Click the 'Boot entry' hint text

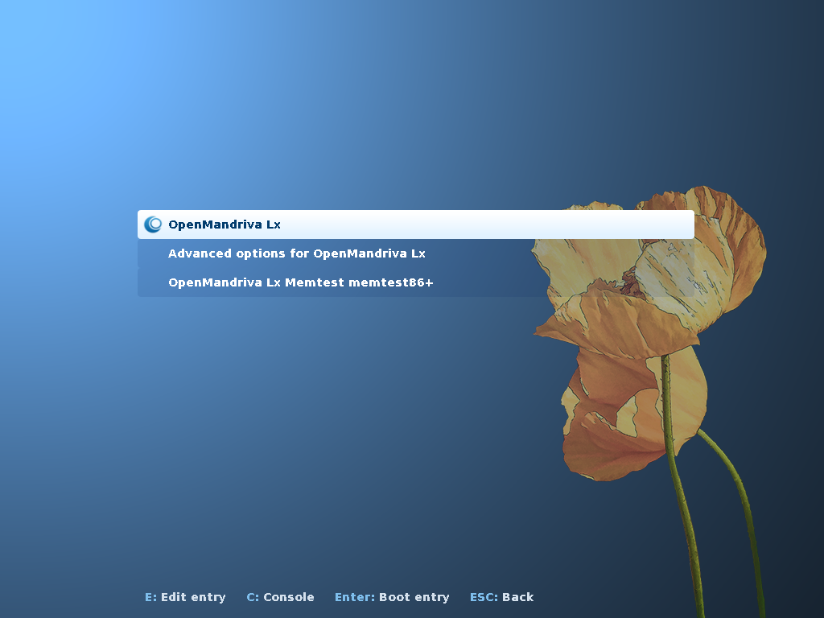pyautogui.click(x=414, y=597)
